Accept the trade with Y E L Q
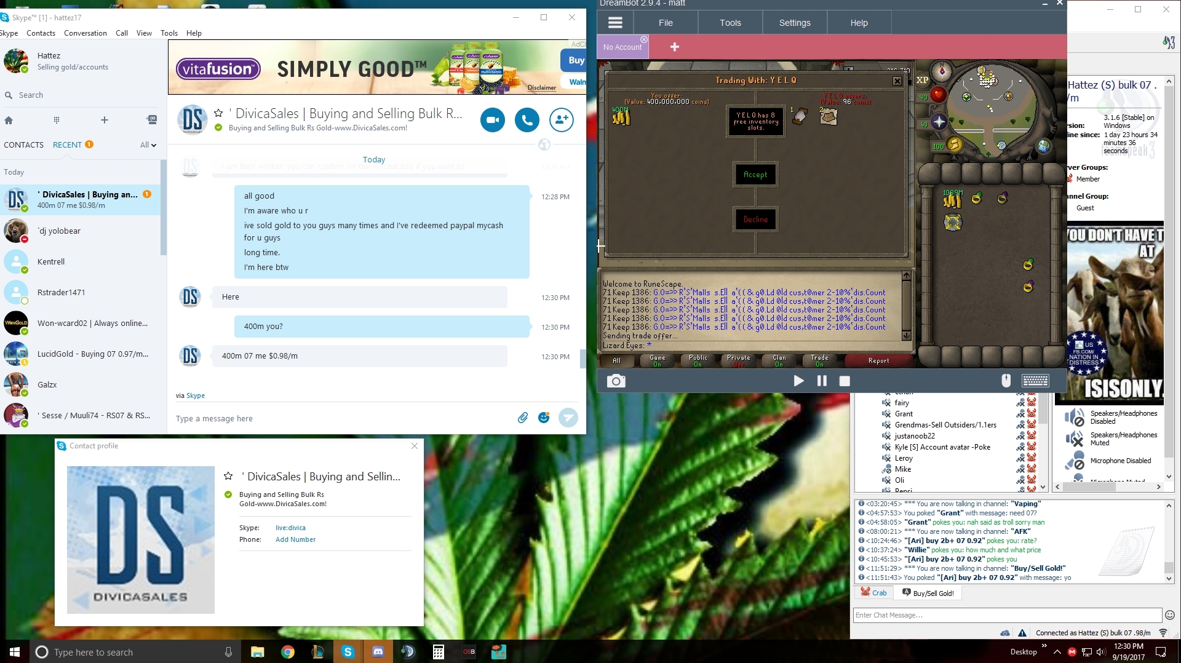This screenshot has width=1181, height=663. click(755, 175)
